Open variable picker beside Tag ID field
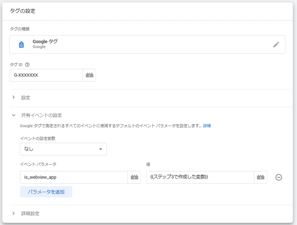The image size is (297, 225). (89, 75)
